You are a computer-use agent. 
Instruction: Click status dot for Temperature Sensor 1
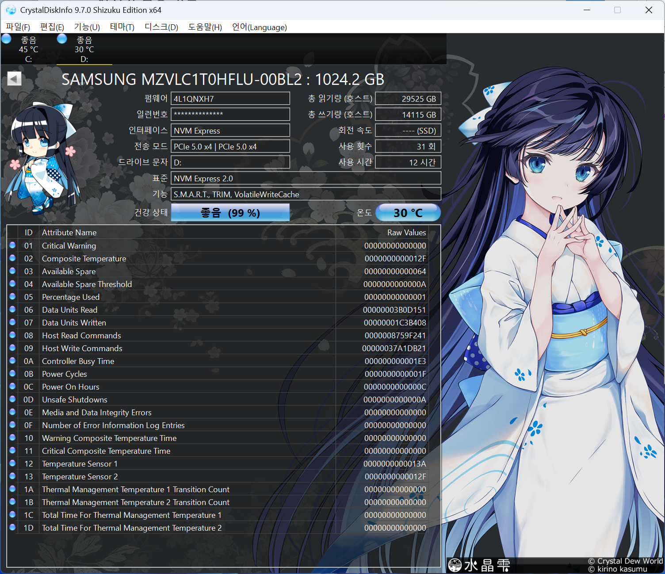point(12,463)
